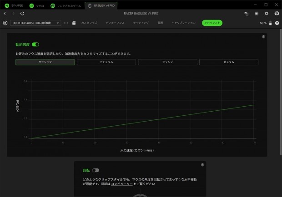Switch to the カスタマイズ tab
This screenshot has width=282, height=197.
coord(89,23)
